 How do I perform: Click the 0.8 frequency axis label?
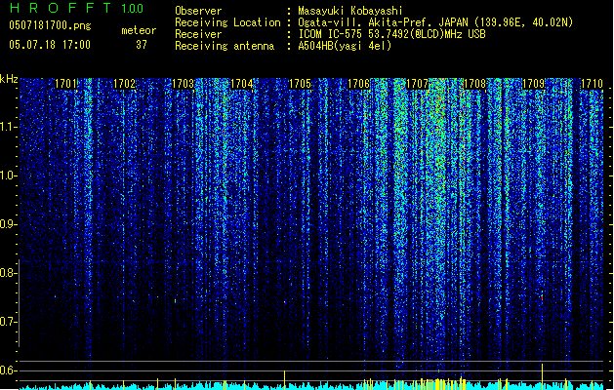(8, 273)
